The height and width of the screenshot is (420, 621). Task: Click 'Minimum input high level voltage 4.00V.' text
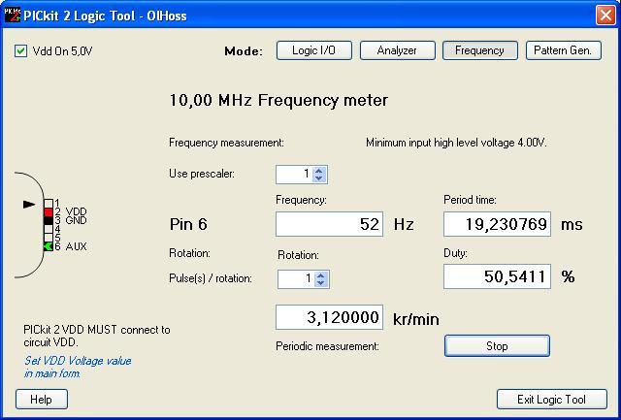point(456,143)
